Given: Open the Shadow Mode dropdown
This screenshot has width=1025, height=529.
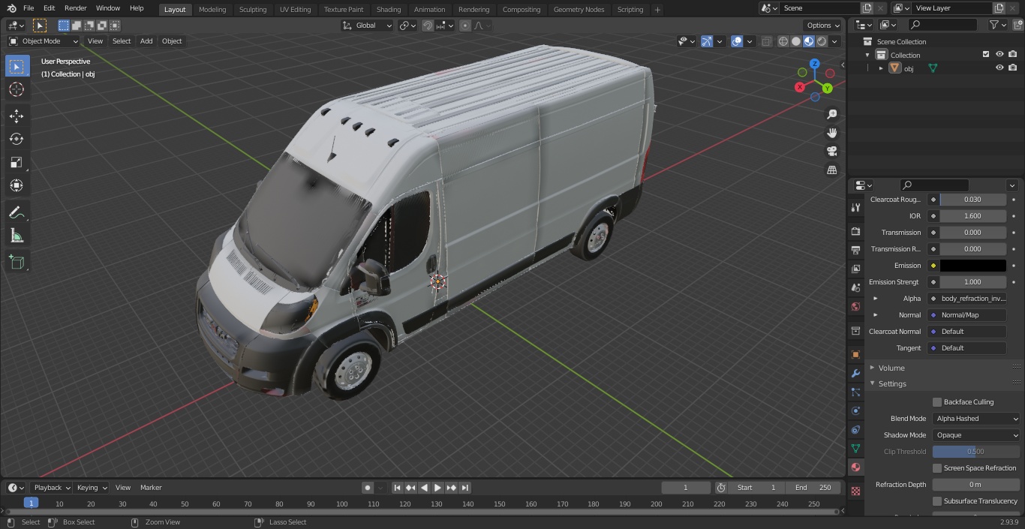Looking at the screenshot, I should pyautogui.click(x=976, y=435).
